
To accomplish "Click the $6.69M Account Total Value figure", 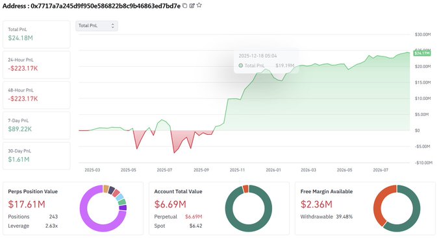I will coord(170,204).
